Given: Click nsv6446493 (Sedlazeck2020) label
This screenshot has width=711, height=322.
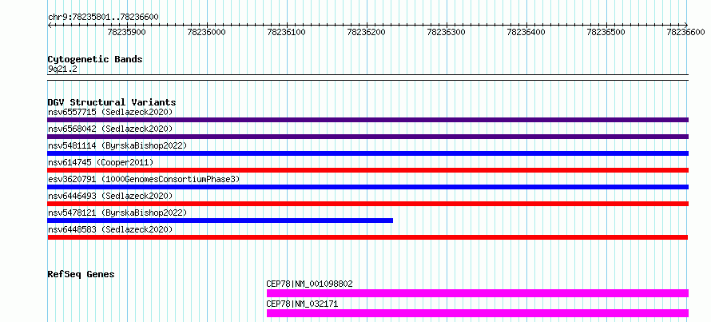Looking at the screenshot, I should pos(110,196).
